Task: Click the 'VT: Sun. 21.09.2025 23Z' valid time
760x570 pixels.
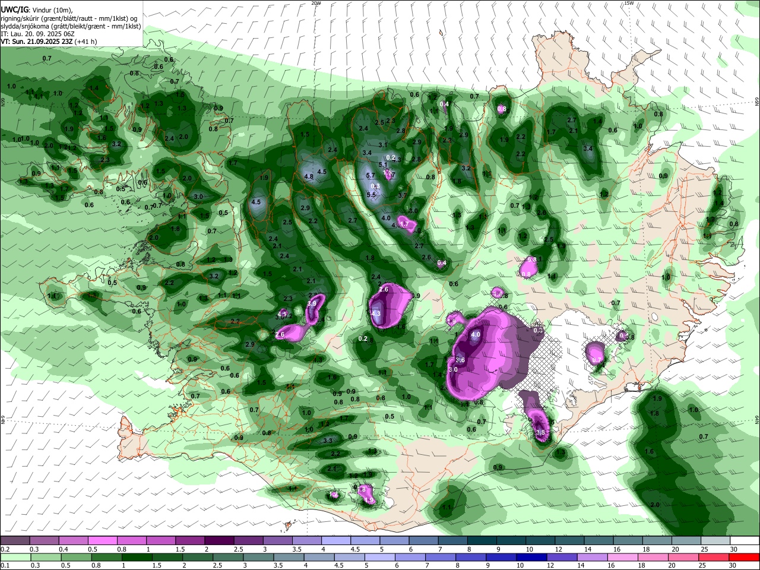Action: pyautogui.click(x=37, y=42)
